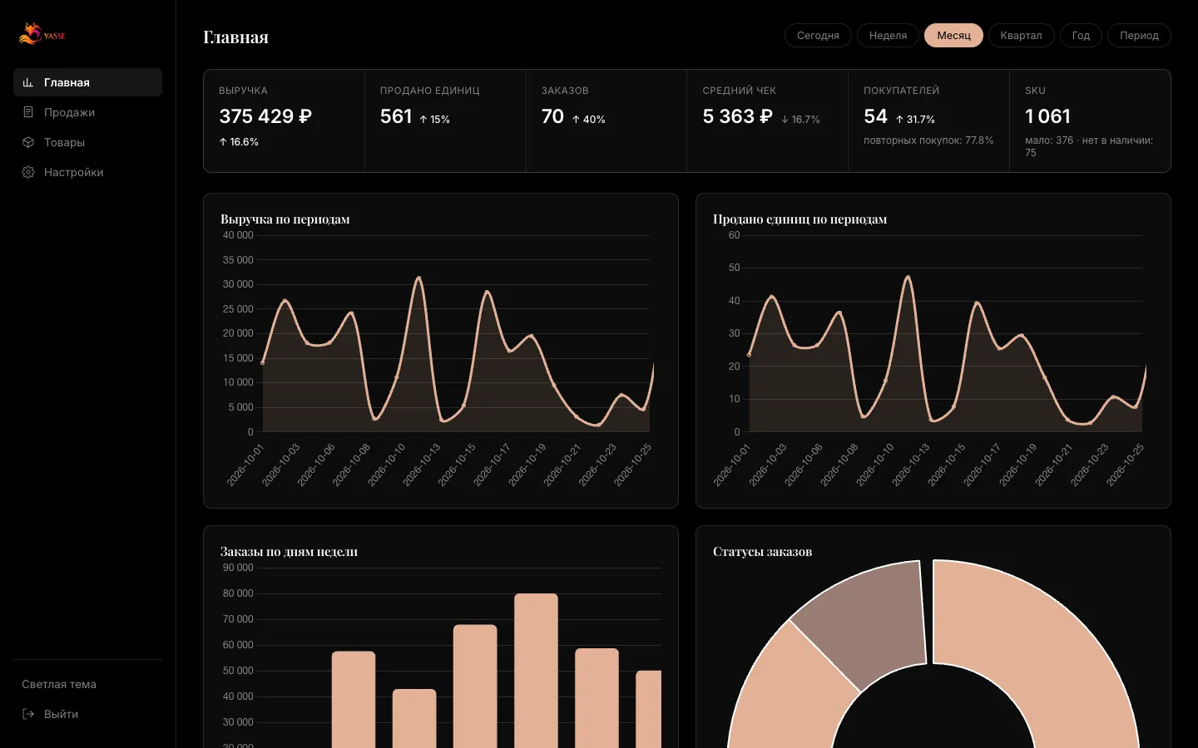Screen dimensions: 1198x748
Task: Click the bar chart icon beside Главная
Action: pyautogui.click(x=28, y=82)
